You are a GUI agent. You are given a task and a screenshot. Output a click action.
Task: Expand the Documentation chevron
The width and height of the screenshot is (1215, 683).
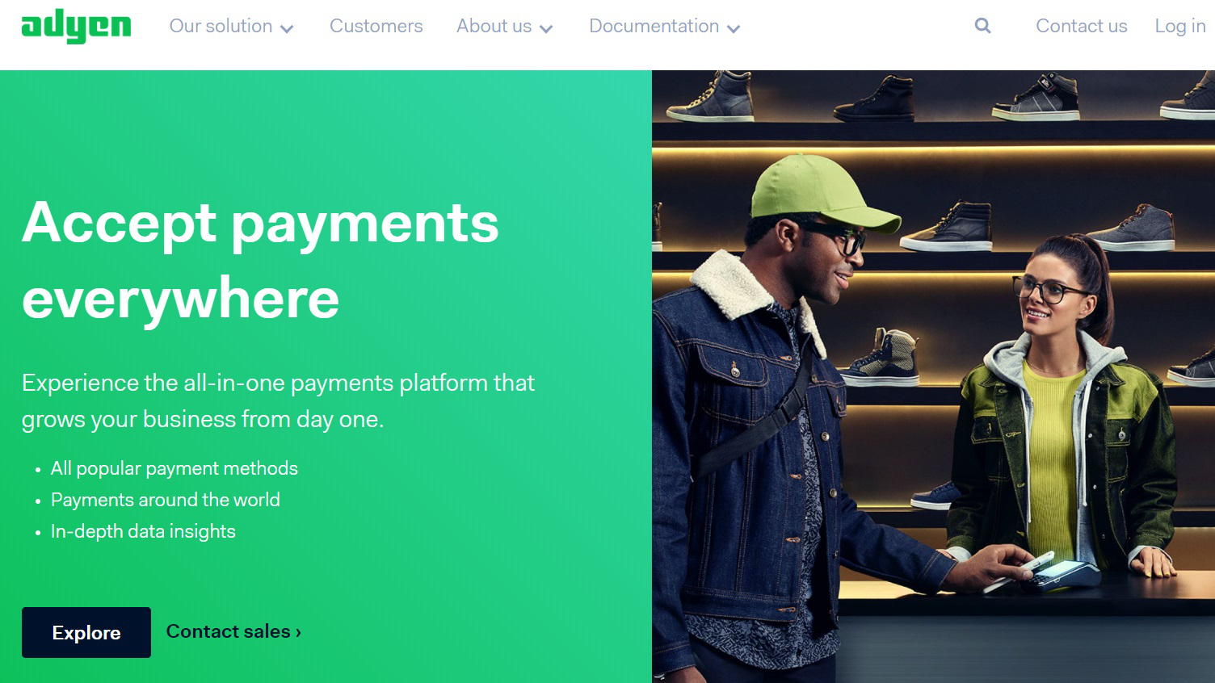click(734, 29)
